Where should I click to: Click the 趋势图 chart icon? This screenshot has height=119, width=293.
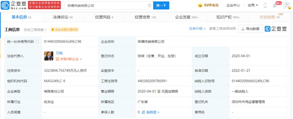pos(143,112)
